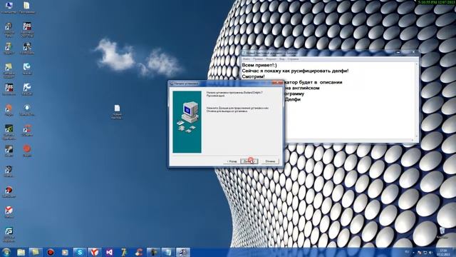
Task: Click the word 'Смотрим!' in Notepad
Action: (x=254, y=76)
